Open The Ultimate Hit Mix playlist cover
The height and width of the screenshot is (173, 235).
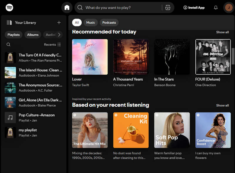(x=90, y=130)
